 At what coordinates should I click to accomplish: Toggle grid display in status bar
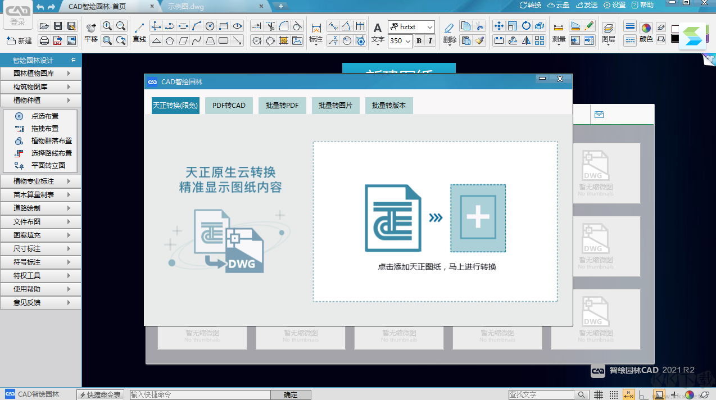click(599, 395)
